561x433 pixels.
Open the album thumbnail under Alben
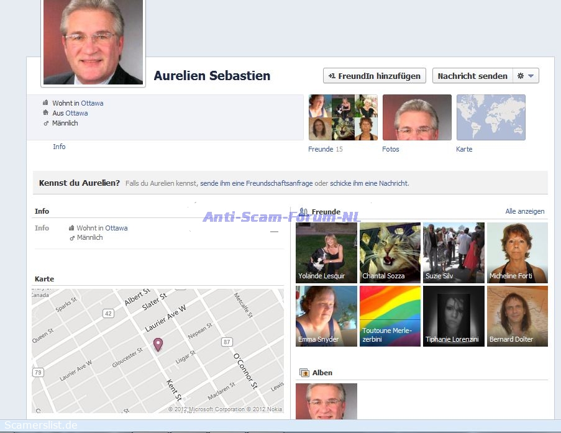pyautogui.click(x=326, y=401)
